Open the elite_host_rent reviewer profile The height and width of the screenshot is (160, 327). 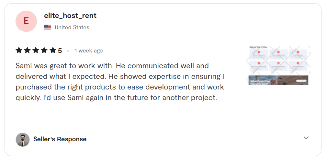coord(70,15)
